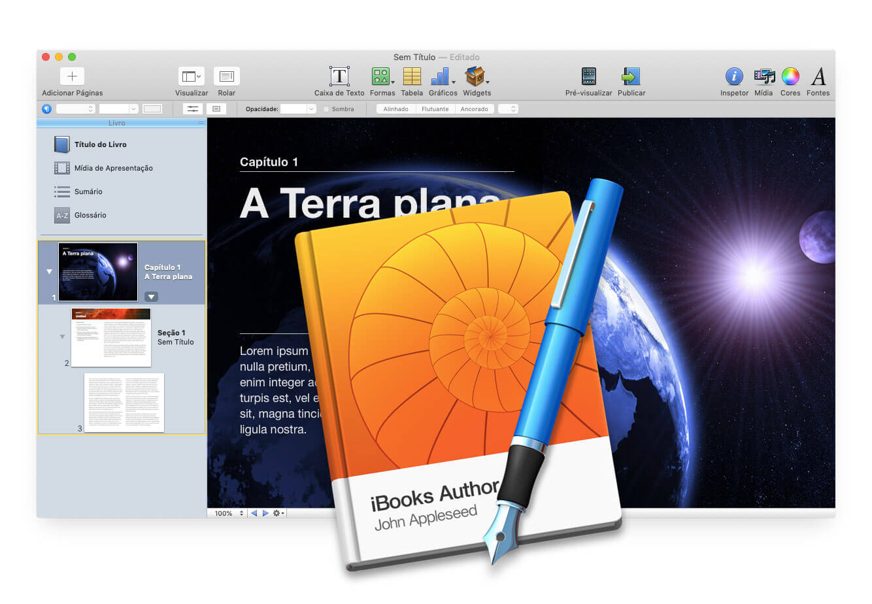Select Mídia de Apresentação in sidebar
The height and width of the screenshot is (604, 872).
[x=114, y=168]
